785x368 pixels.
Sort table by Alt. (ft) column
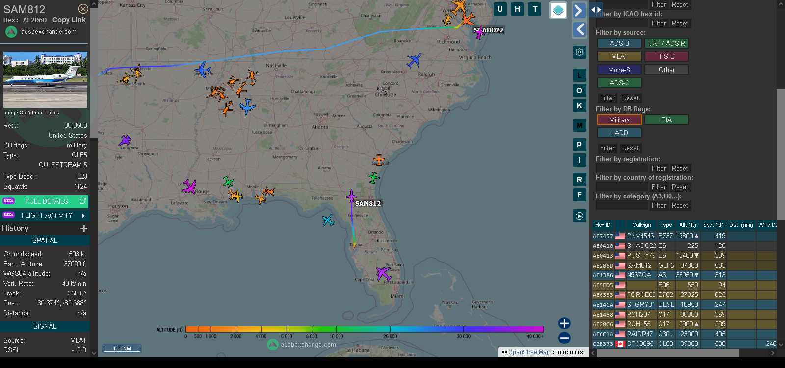click(x=687, y=225)
